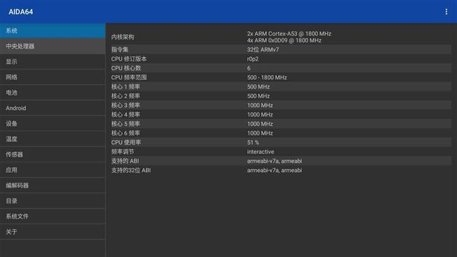The height and width of the screenshot is (257, 457).
Task: Click the 4x ARM 0x0D09 value
Action: click(x=284, y=40)
